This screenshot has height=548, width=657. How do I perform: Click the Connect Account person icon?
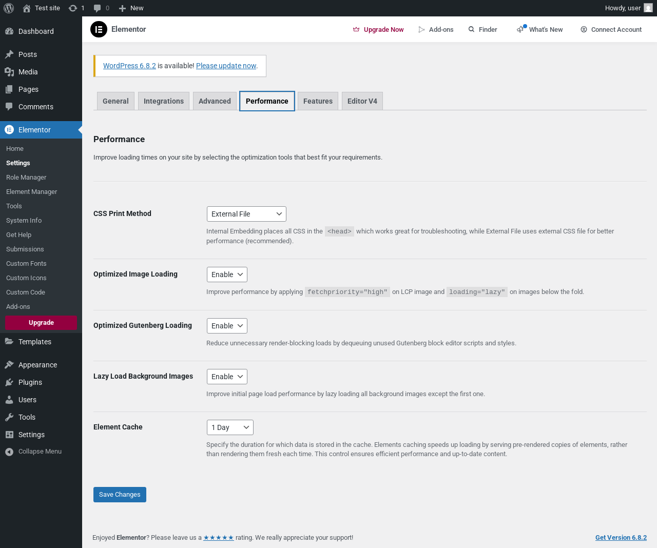(584, 29)
